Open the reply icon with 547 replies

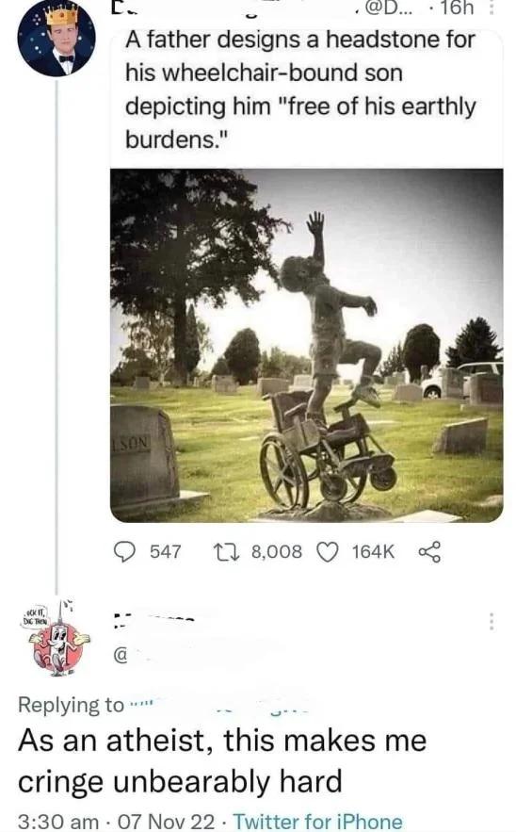coord(124,552)
